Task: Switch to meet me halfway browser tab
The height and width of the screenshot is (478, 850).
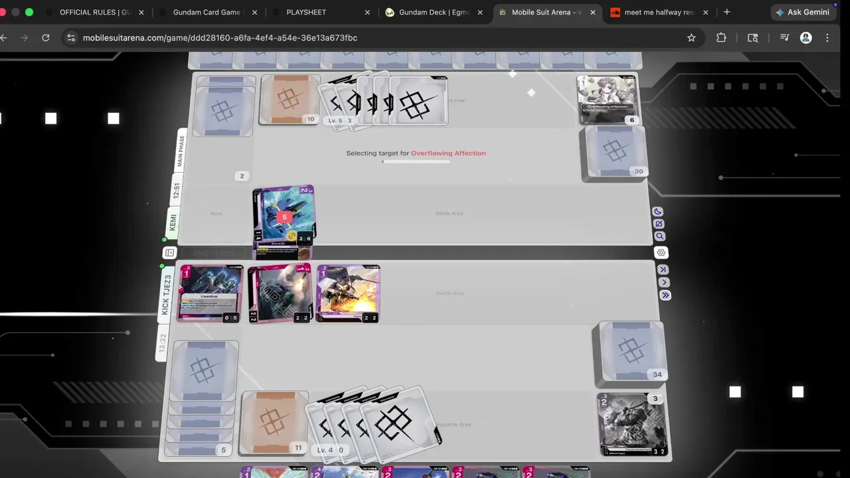Action: point(659,12)
